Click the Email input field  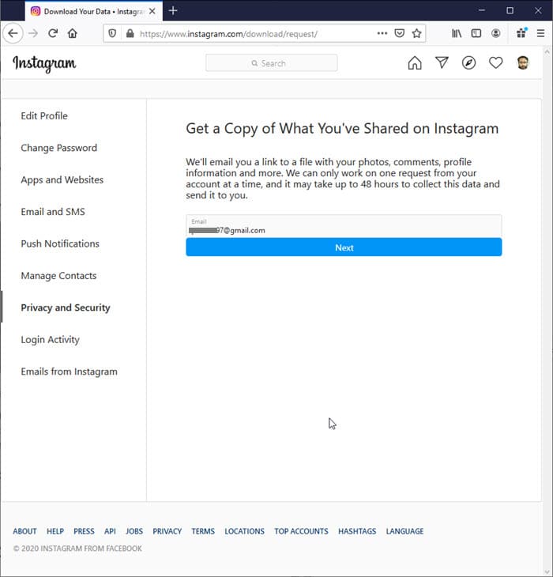click(x=344, y=226)
